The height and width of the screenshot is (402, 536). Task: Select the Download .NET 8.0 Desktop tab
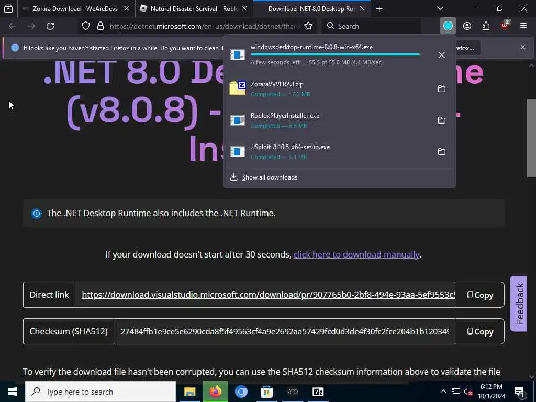[x=311, y=8]
